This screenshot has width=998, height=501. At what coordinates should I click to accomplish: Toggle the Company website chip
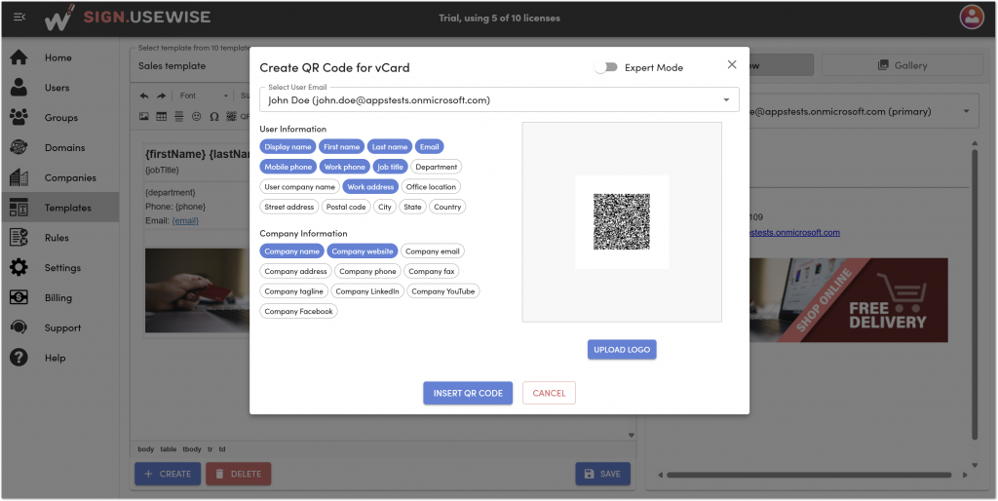tap(363, 251)
